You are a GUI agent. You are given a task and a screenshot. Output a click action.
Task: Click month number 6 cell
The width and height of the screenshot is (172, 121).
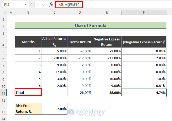[x=28, y=86]
